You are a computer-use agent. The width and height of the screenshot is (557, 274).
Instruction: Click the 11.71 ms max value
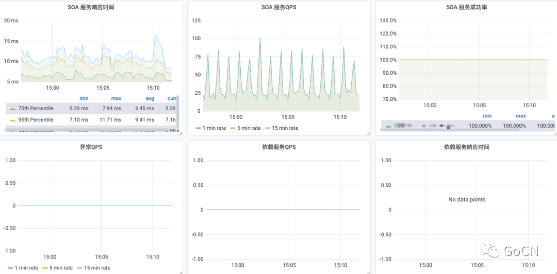[111, 119]
